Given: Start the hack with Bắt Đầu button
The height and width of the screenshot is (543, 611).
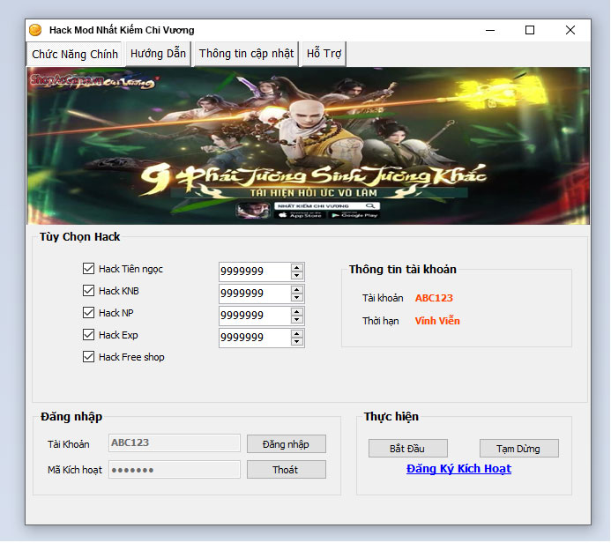Looking at the screenshot, I should 408,449.
